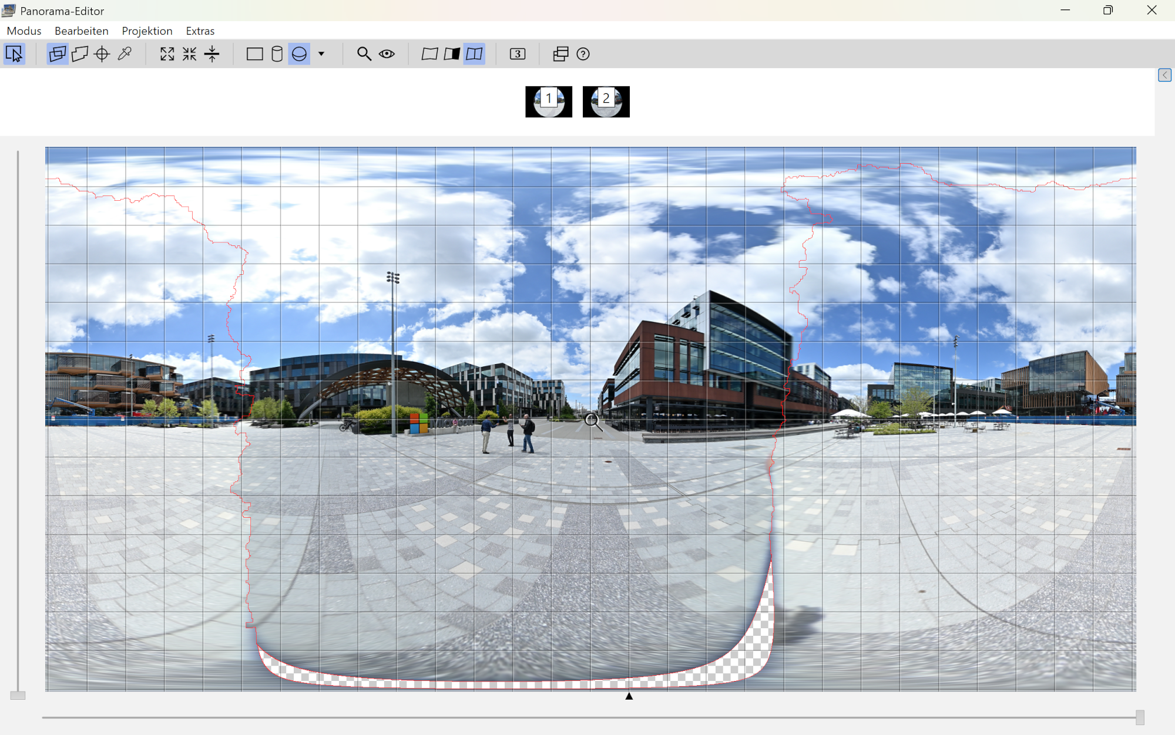Click the numbered 3 button
The image size is (1175, 735).
click(x=517, y=54)
